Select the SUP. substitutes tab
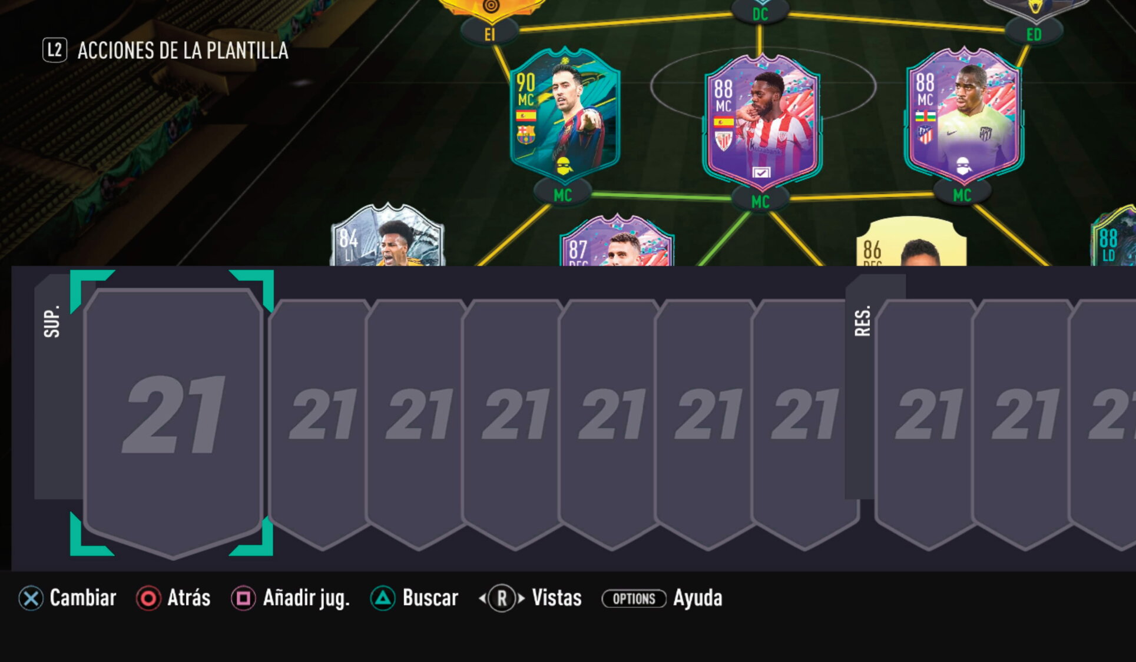Image resolution: width=1136 pixels, height=662 pixels. [x=52, y=321]
